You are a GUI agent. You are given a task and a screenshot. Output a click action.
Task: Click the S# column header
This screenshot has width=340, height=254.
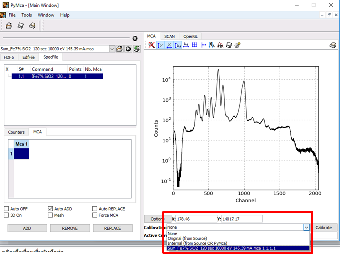tap(23, 69)
